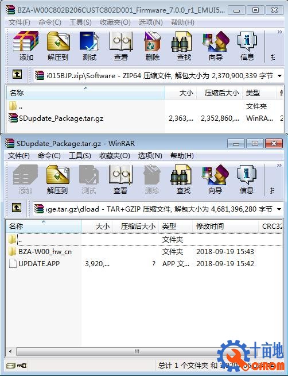Click 查看 (View) icon in the top WinRAR window
288x376 pixels.
coord(121,45)
